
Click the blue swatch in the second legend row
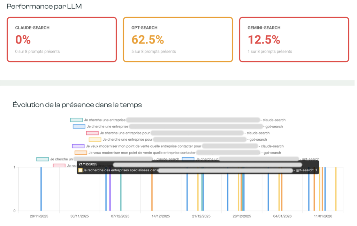point(79,126)
